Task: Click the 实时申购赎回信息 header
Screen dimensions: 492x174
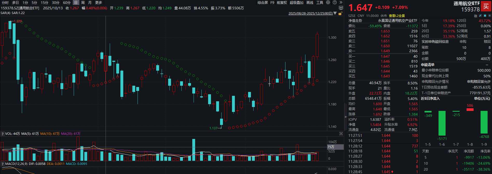Action: pos(435,42)
